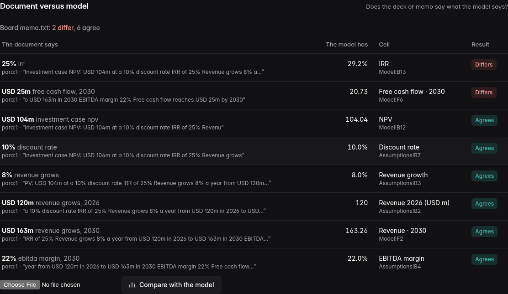Click Differs badge for Free cash flow 2030
Viewport: 508px width, 294px height.
(484, 93)
